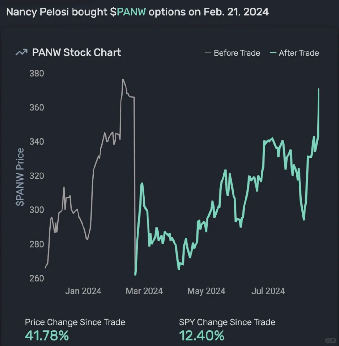Click the PANW Stock Chart title
This screenshot has width=339, height=346.
pos(76,52)
